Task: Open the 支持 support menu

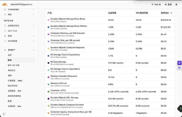Action: coord(168,4)
